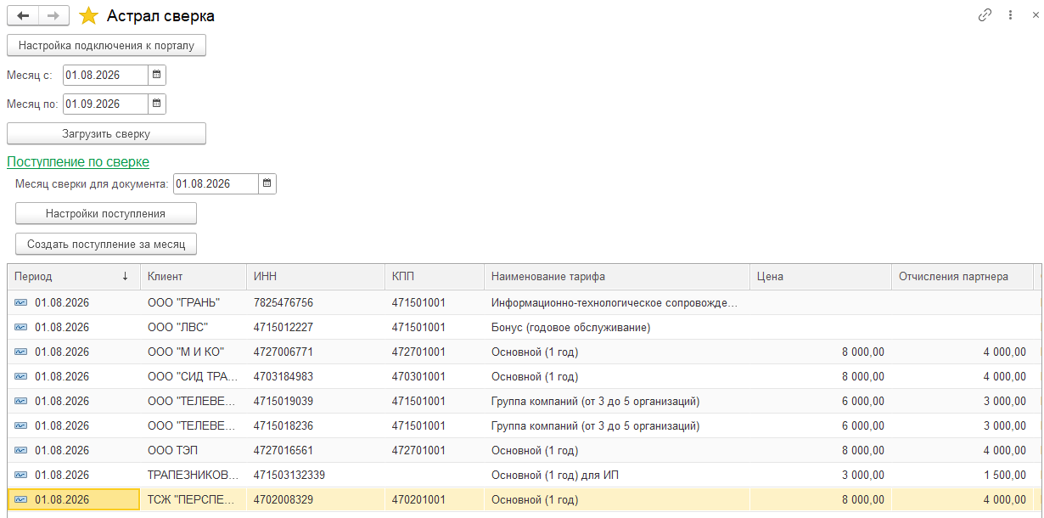Select КПП cell 470301001
The height and width of the screenshot is (518, 1044).
click(435, 376)
